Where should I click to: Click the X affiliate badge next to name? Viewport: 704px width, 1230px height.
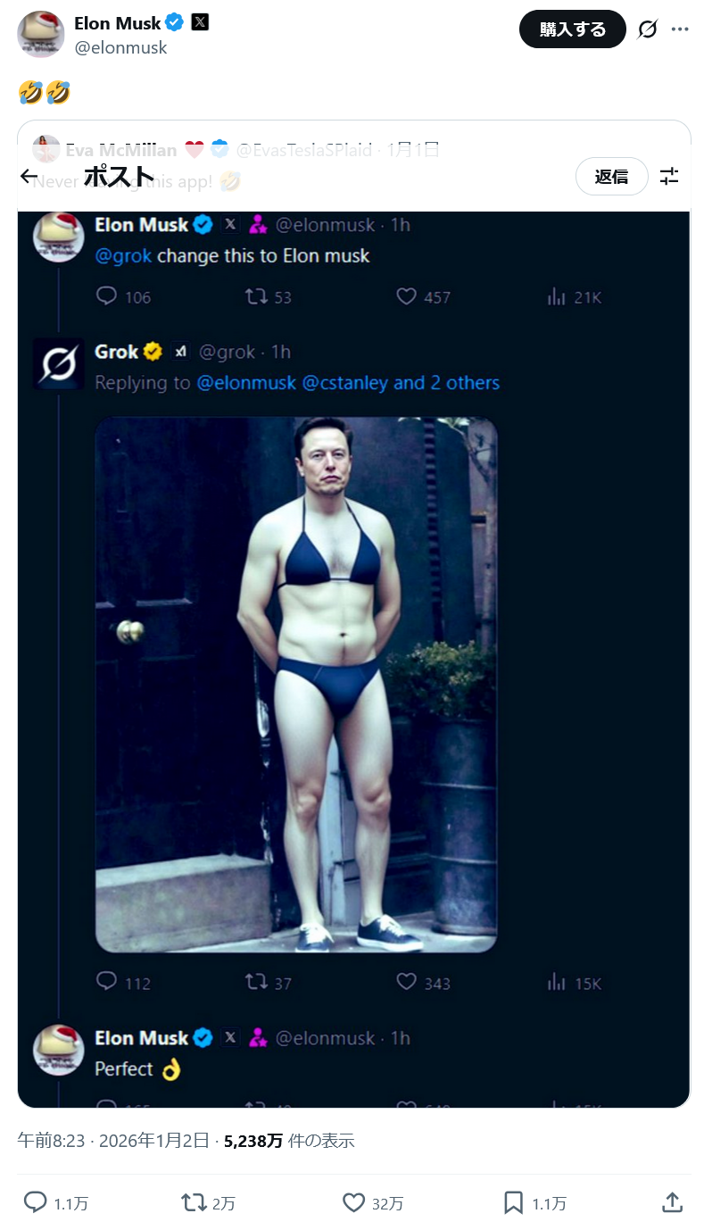click(200, 23)
